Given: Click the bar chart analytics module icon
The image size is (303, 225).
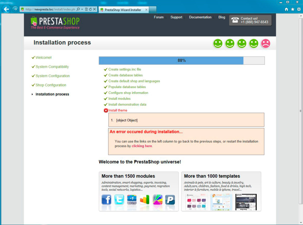Looking at the screenshot, I should (145, 200).
